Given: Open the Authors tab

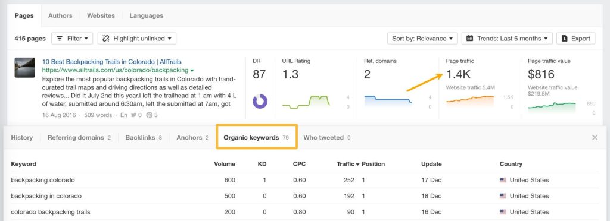Looking at the screenshot, I should [60, 16].
